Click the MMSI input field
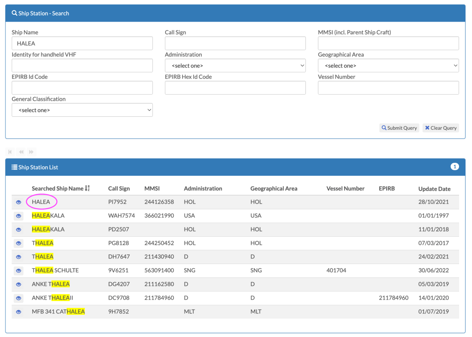The height and width of the screenshot is (337, 472). (388, 43)
